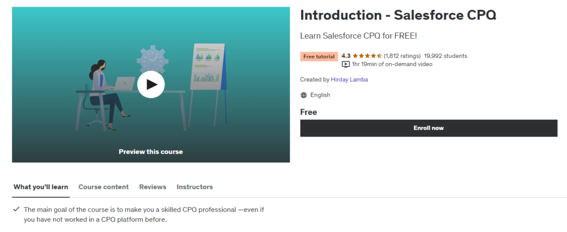Select the Instructors tab
The height and width of the screenshot is (232, 567).
pyautogui.click(x=194, y=187)
